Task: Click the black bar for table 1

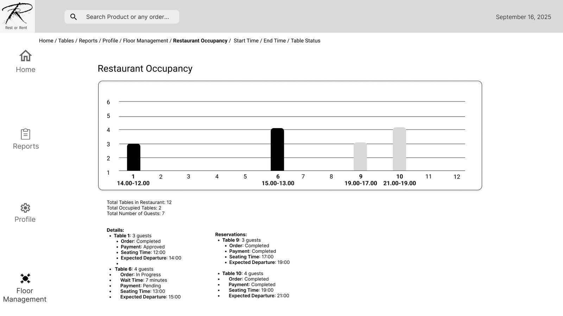Action: click(x=133, y=157)
